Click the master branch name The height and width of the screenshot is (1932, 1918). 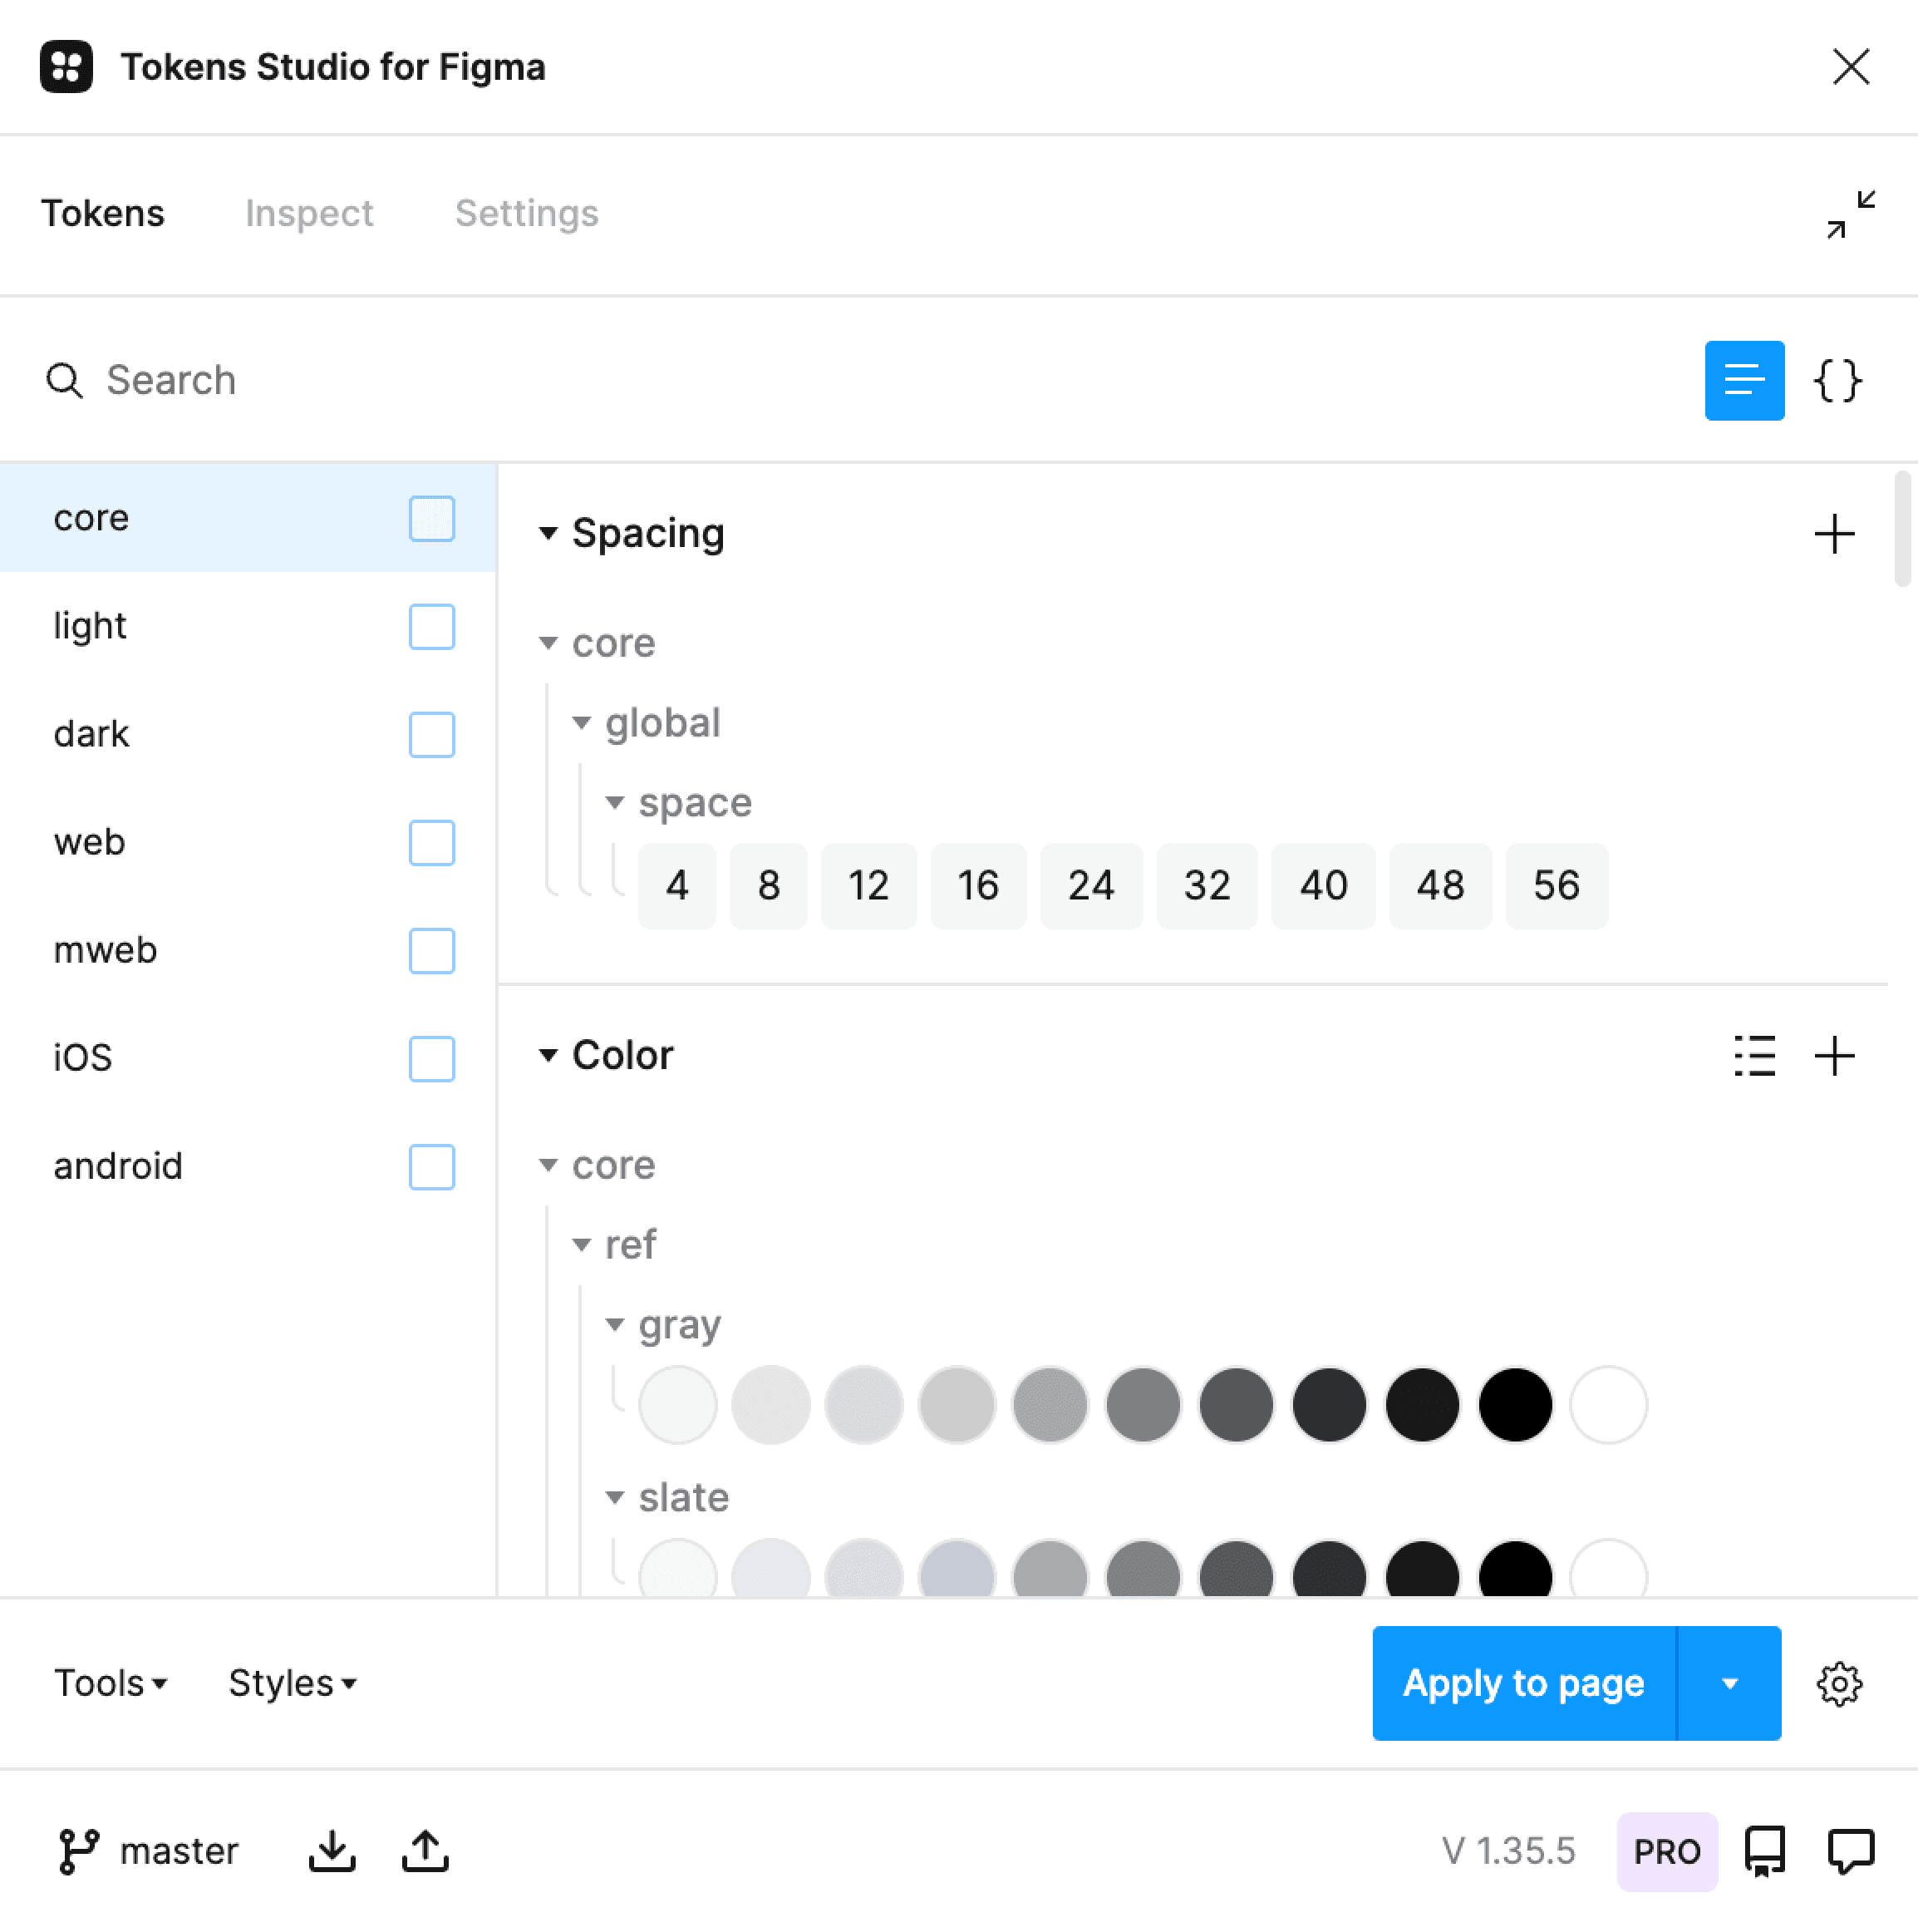point(179,1852)
